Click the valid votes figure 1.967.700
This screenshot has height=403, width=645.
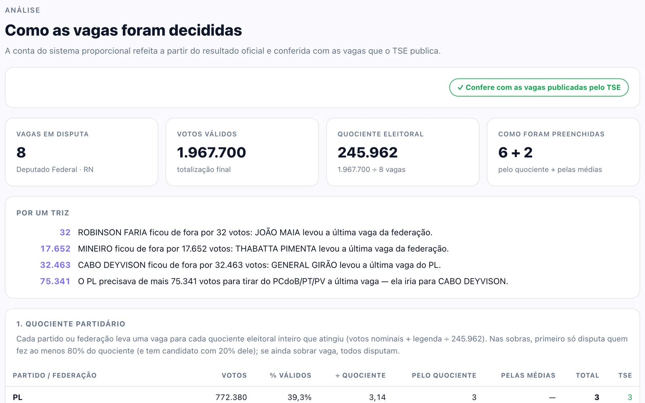[211, 153]
